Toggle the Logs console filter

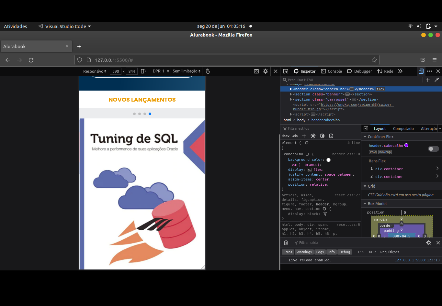tap(320, 252)
